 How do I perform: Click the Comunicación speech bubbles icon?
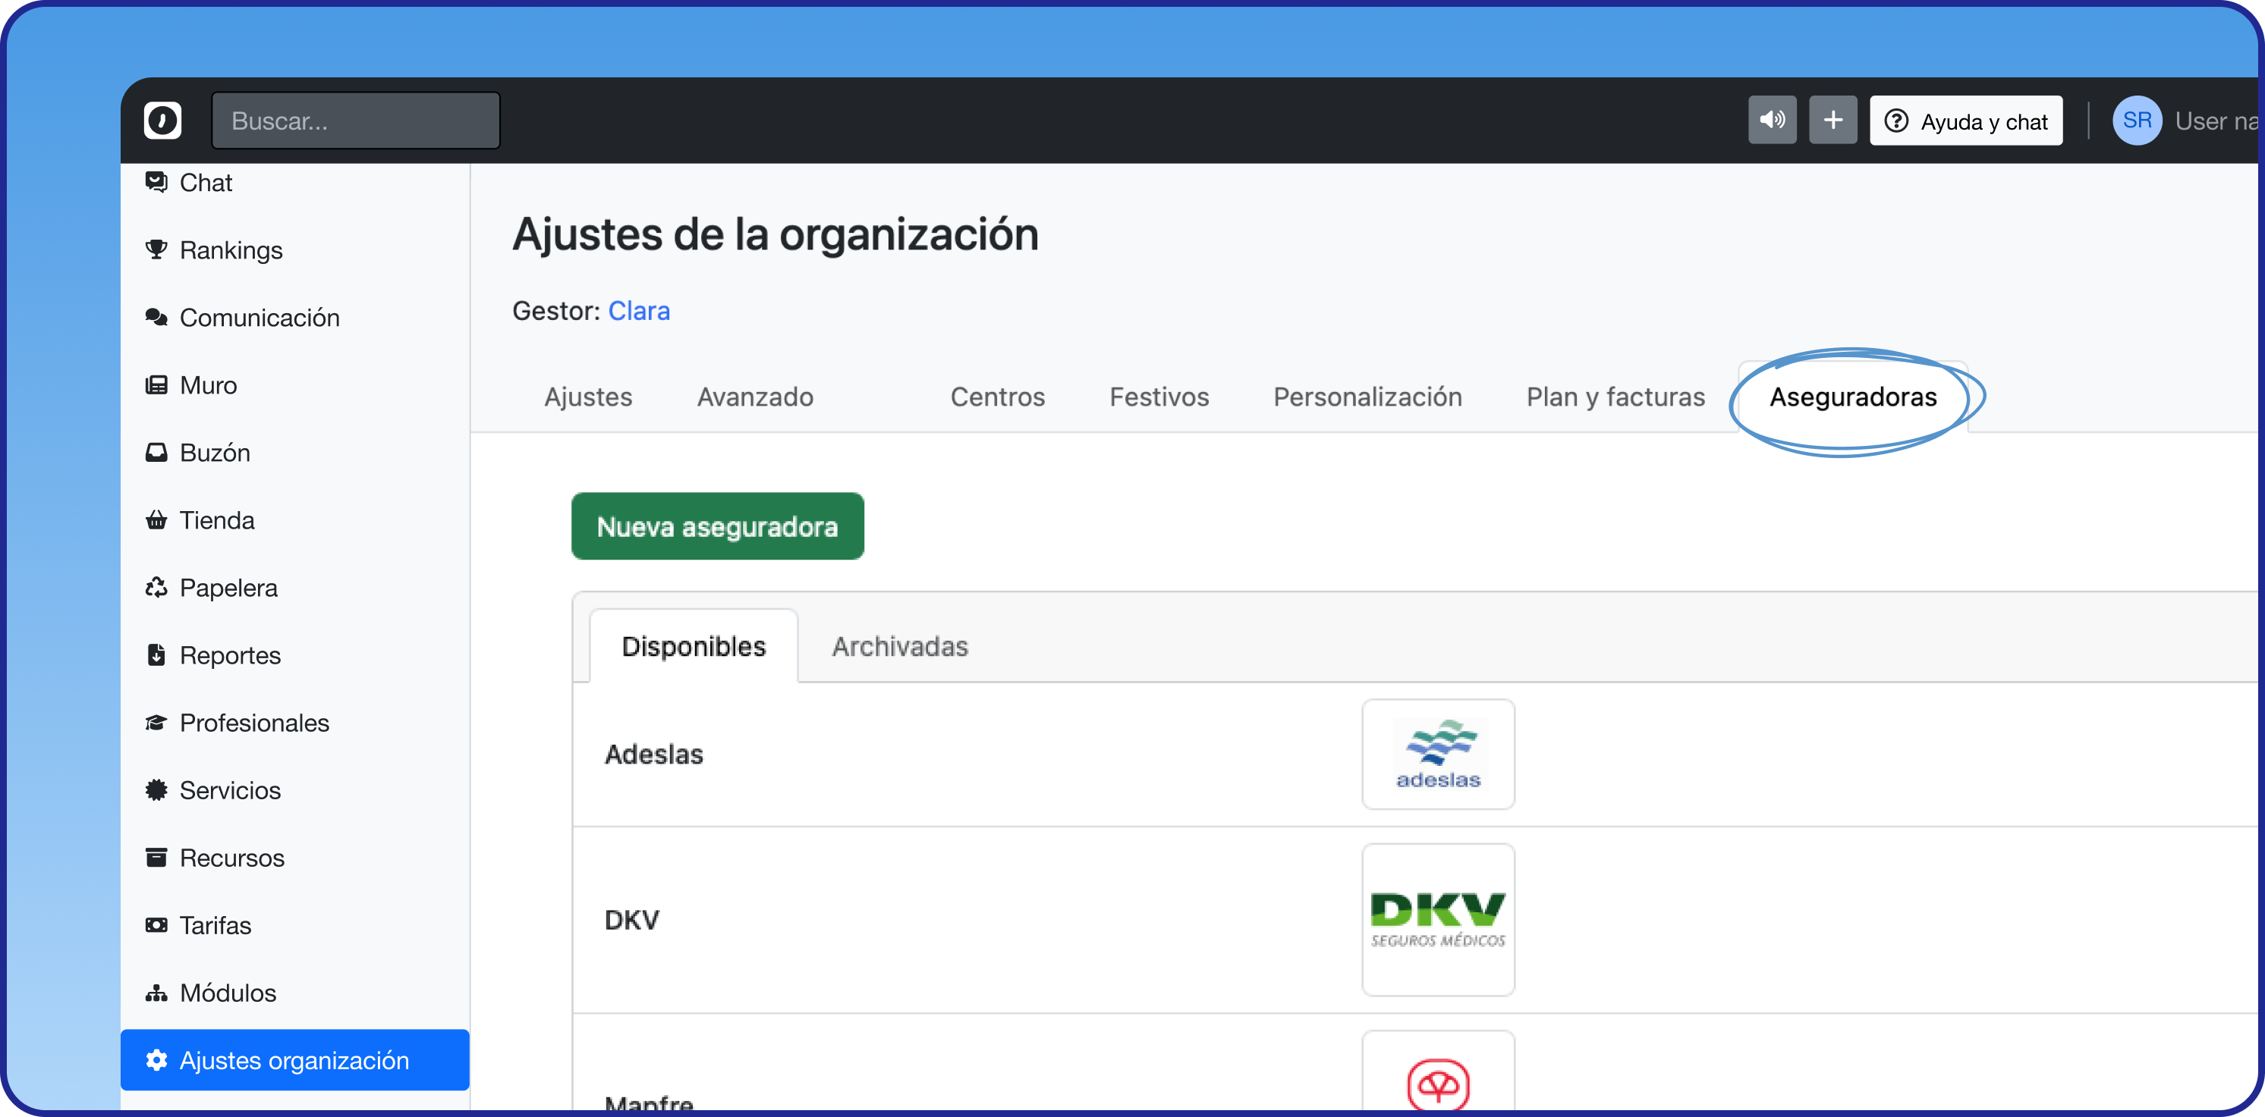pyautogui.click(x=156, y=317)
